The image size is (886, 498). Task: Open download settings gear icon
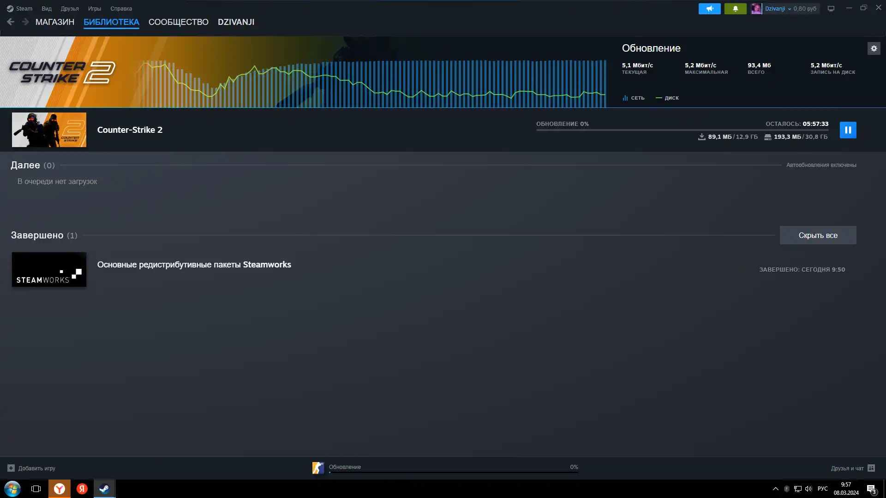[874, 48]
